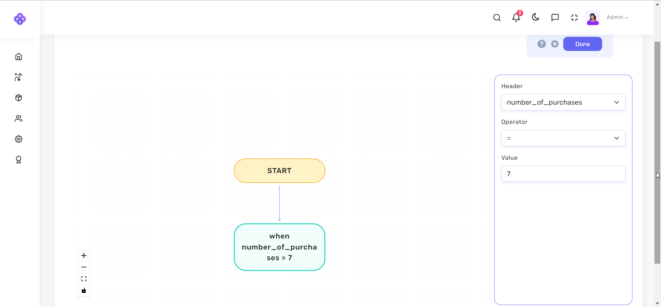The height and width of the screenshot is (307, 661).
Task: Open the chat messages icon
Action: coord(555,18)
